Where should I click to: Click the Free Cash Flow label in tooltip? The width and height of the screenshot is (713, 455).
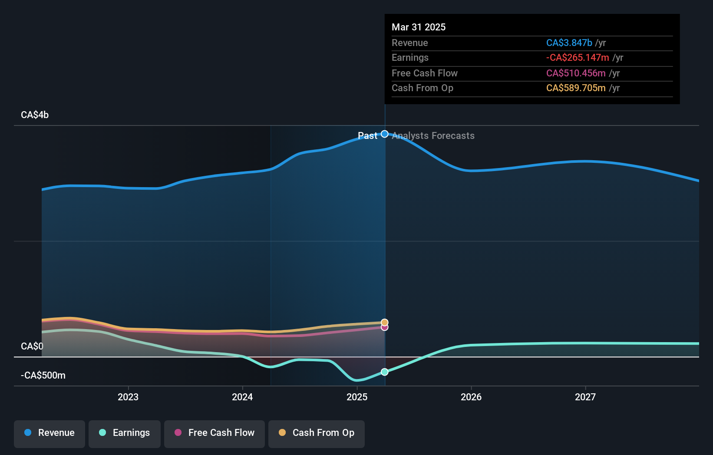tap(424, 73)
